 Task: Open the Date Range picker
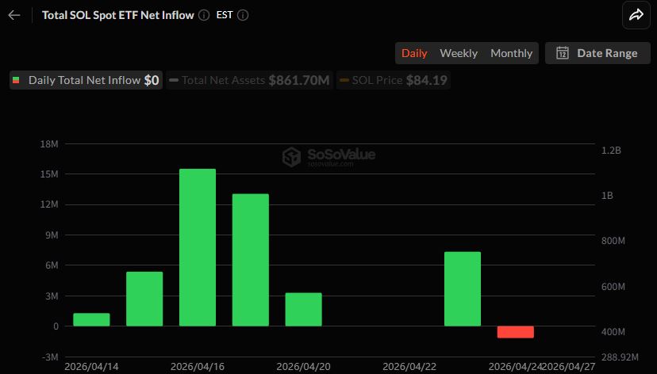pos(597,53)
